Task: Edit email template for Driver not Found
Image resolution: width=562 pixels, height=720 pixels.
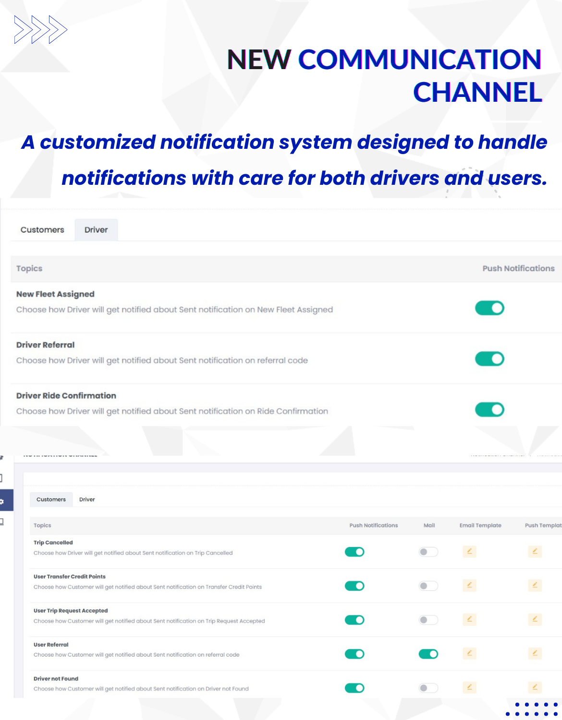Action: point(469,687)
